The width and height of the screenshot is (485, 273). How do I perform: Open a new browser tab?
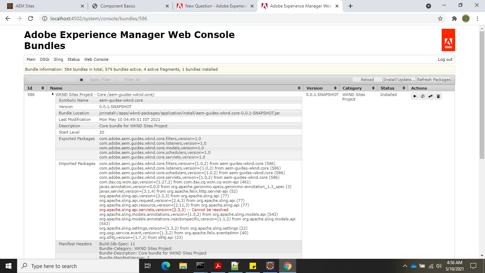(350, 6)
